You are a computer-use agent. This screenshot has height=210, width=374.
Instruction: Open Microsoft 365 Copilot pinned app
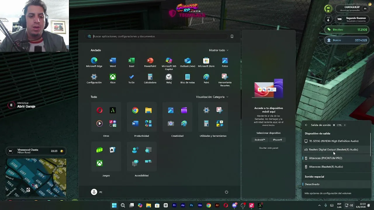169,64
